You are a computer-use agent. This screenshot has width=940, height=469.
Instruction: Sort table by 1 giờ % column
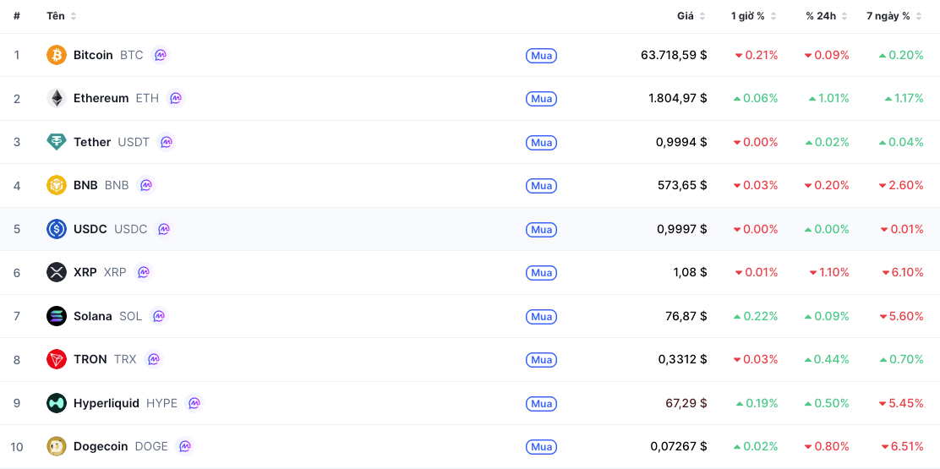coord(753,16)
